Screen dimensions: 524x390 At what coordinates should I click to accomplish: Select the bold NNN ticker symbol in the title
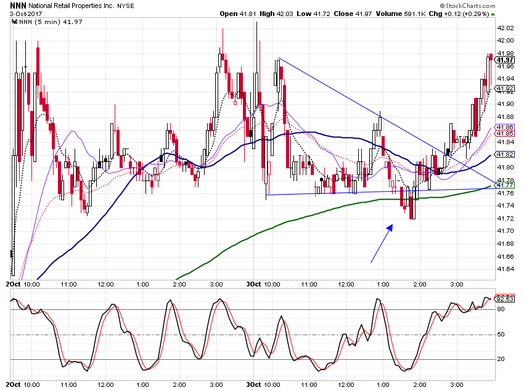pos(18,6)
